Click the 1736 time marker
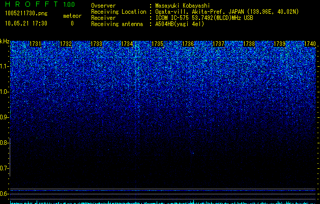Image resolution: width=320 pixels, height=204 pixels. click(188, 44)
